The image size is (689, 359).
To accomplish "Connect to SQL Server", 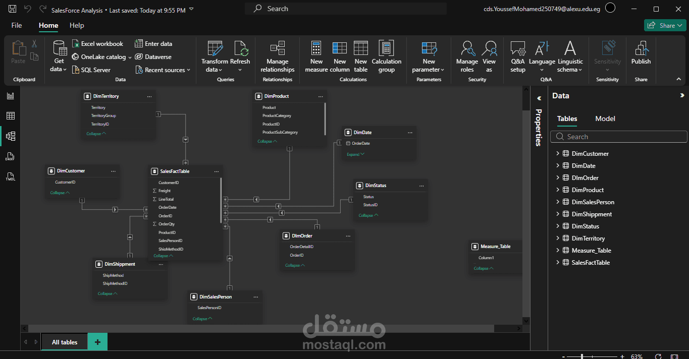I will (91, 70).
